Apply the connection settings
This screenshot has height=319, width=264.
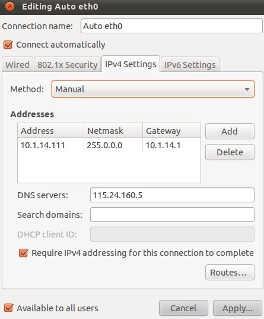pyautogui.click(x=237, y=308)
